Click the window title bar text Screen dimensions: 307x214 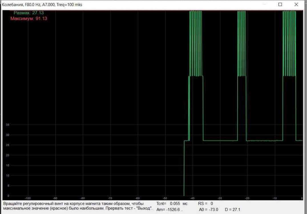pos(43,5)
